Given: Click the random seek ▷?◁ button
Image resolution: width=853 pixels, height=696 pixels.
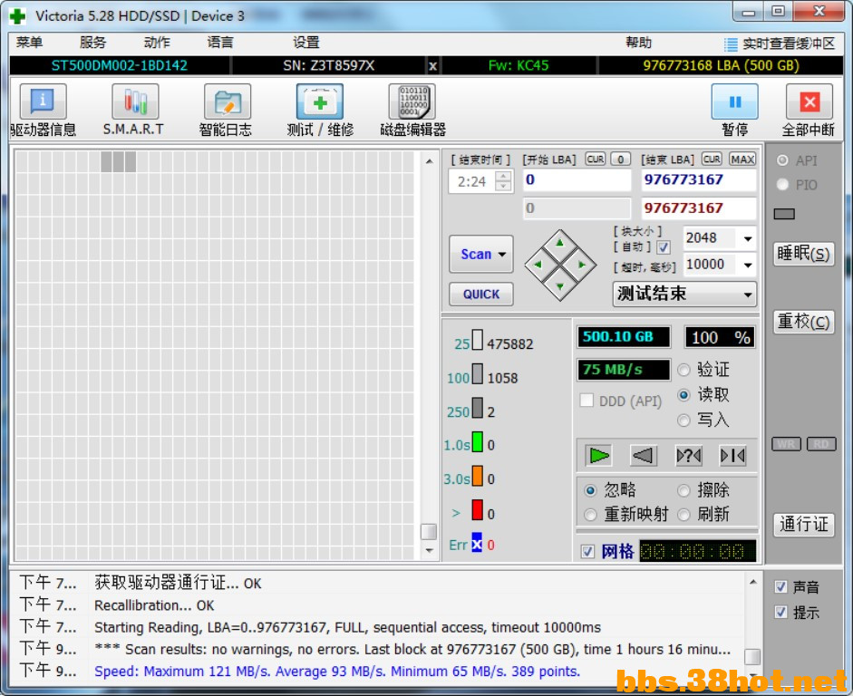Looking at the screenshot, I should 688,456.
